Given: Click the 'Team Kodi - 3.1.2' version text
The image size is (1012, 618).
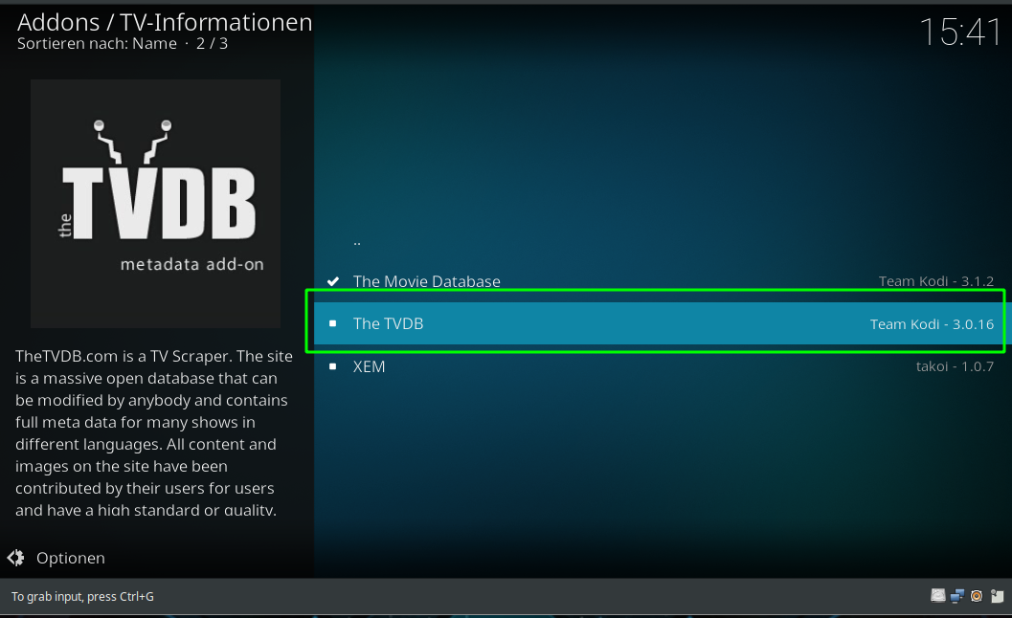Looking at the screenshot, I should (x=935, y=281).
